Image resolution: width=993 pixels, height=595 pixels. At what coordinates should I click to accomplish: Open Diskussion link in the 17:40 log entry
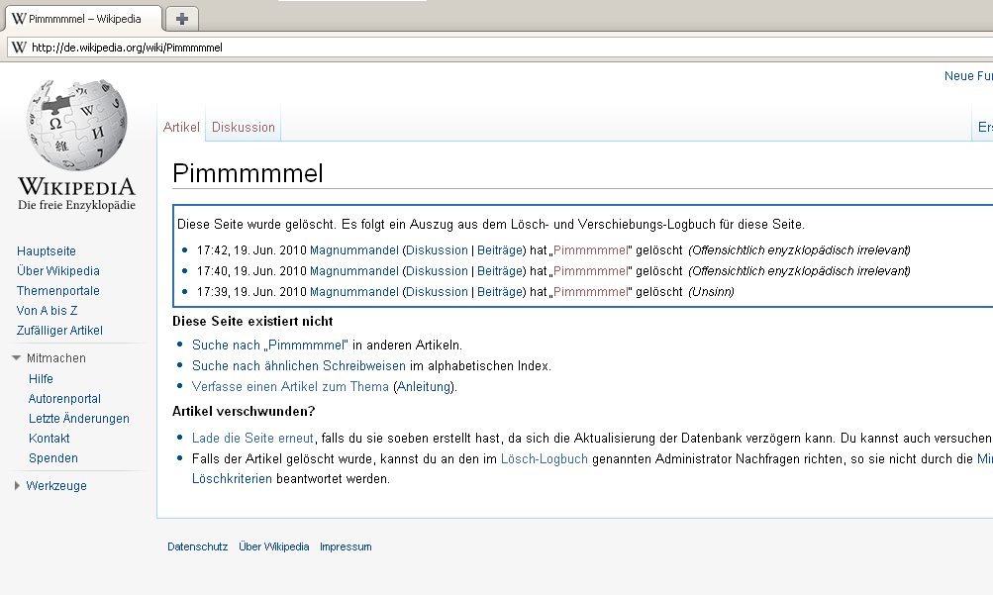tap(437, 271)
